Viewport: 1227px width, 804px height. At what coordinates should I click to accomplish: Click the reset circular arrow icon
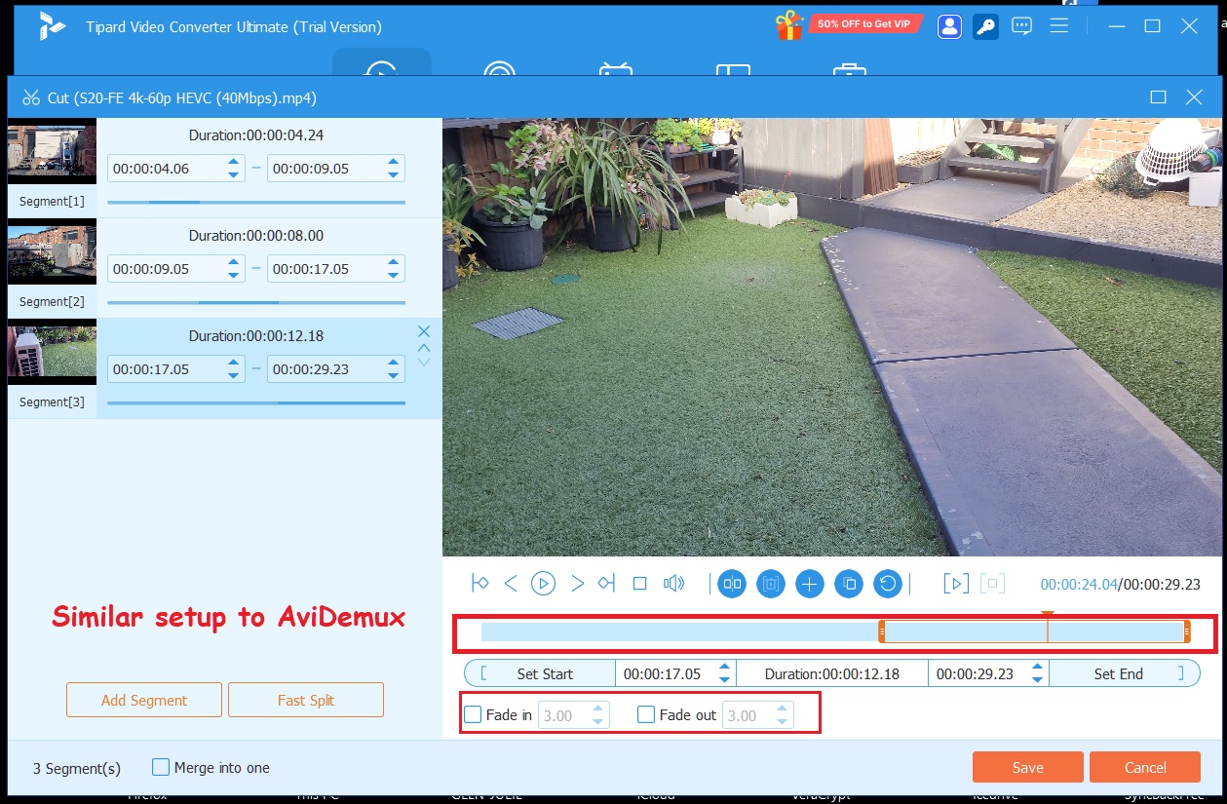[x=887, y=584]
